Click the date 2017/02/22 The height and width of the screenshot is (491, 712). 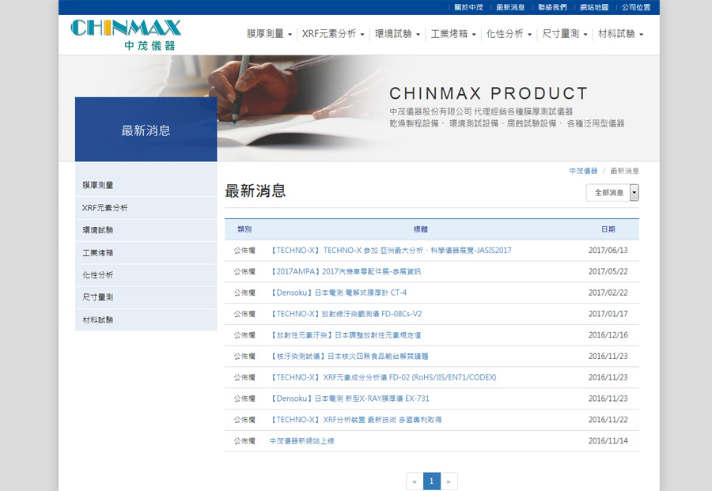tap(608, 293)
